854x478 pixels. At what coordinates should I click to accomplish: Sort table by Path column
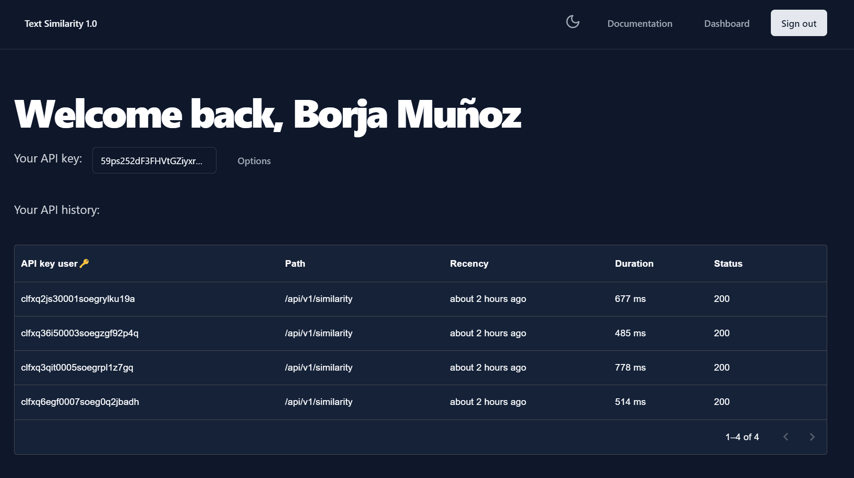tap(294, 263)
